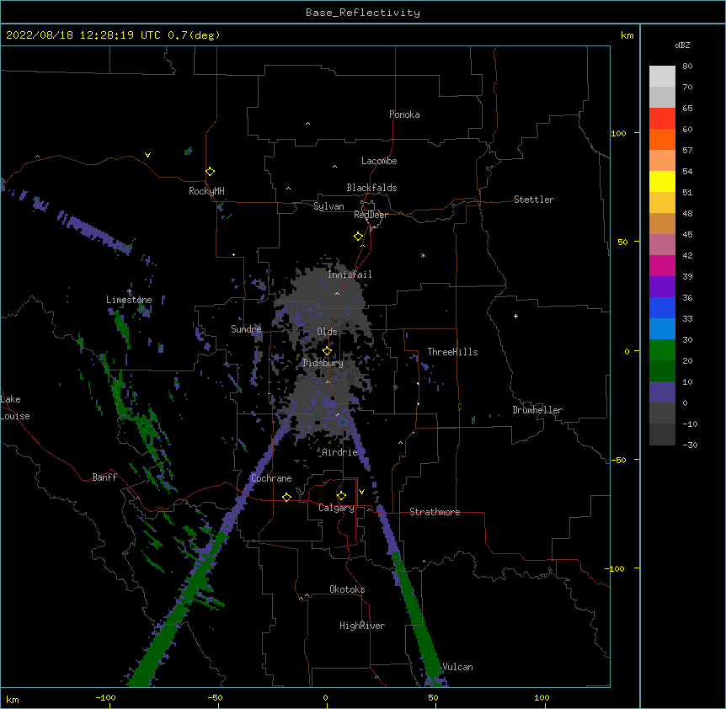Image resolution: width=726 pixels, height=709 pixels.
Task: Click the Banff label
Action: (104, 477)
